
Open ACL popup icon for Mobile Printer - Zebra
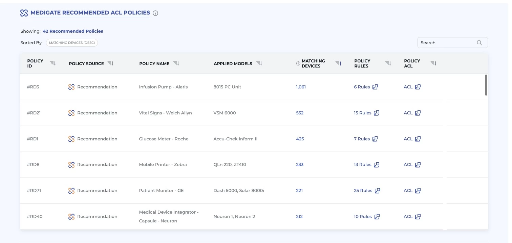coord(418,165)
